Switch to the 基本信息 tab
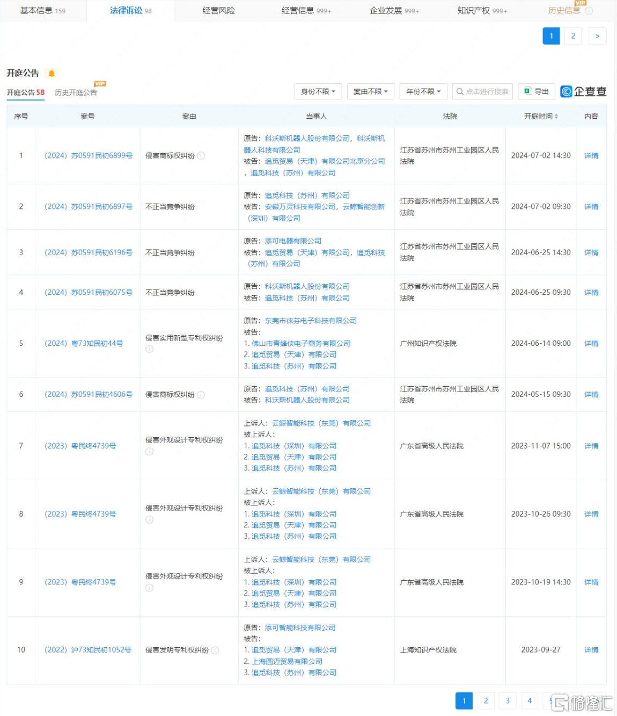The height and width of the screenshot is (716, 617). point(43,11)
